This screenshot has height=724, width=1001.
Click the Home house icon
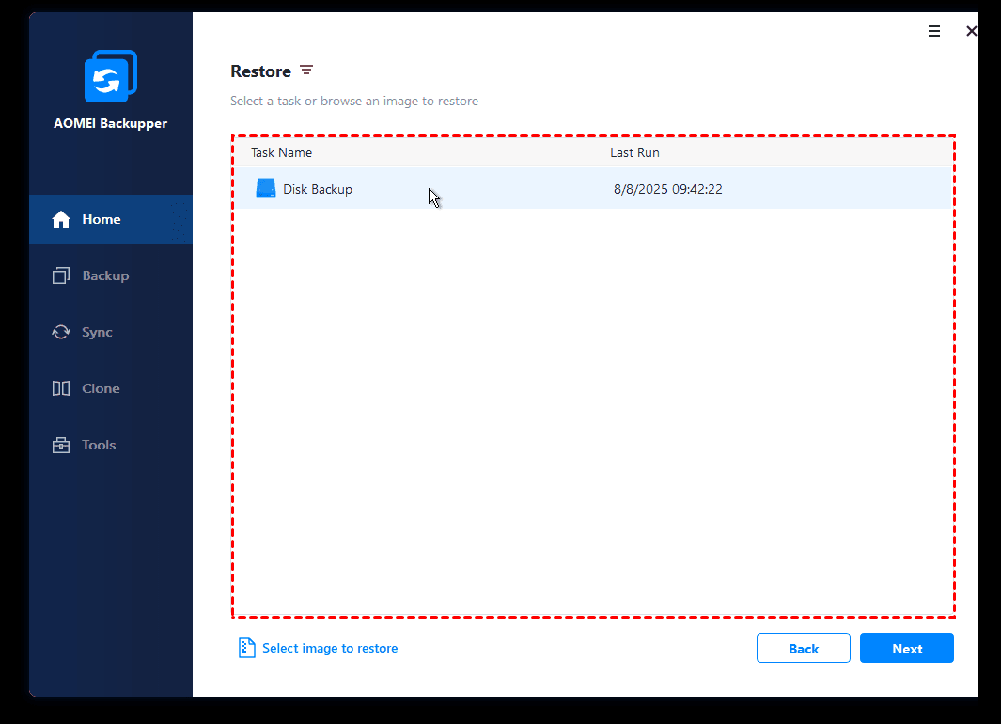[61, 219]
